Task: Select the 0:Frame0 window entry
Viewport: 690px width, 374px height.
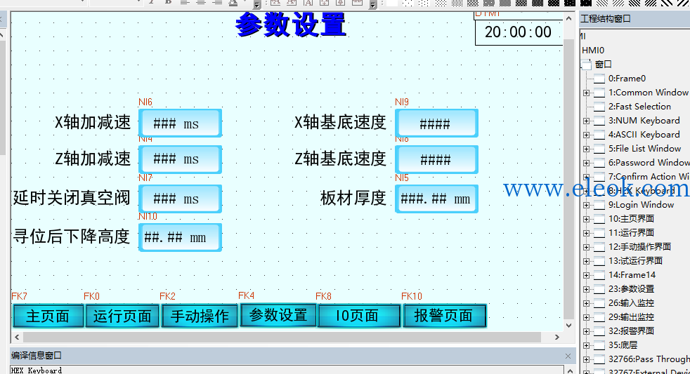Action: click(627, 79)
